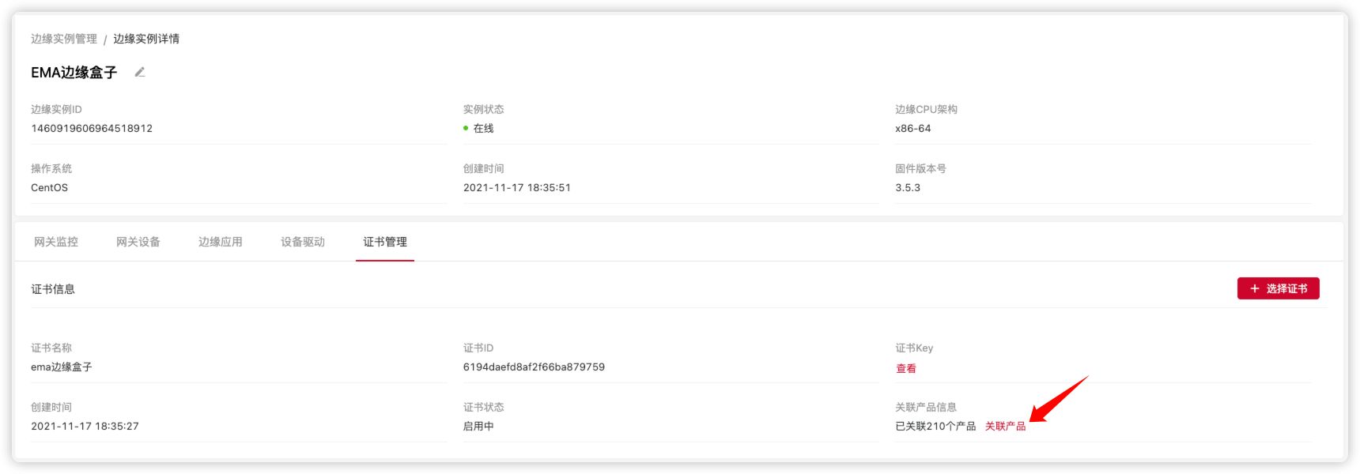Click the 证书信息 section heading
This screenshot has height=474, width=1360.
[x=53, y=289]
